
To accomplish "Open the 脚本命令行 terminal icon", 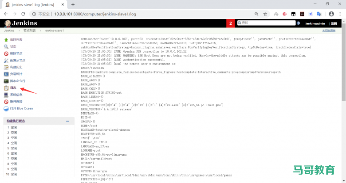I will [x=6, y=81].
